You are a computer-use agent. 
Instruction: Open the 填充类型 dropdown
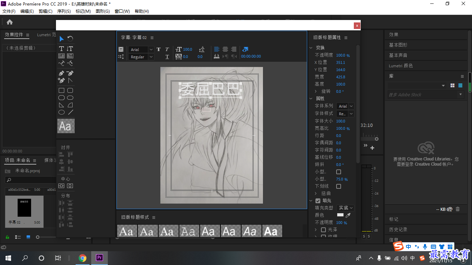(x=346, y=208)
